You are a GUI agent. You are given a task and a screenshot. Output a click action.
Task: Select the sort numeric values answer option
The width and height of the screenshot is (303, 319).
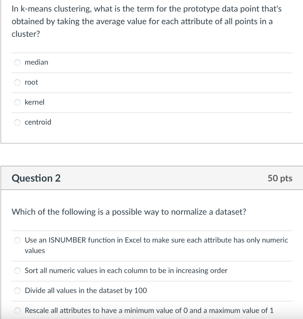[x=17, y=271]
